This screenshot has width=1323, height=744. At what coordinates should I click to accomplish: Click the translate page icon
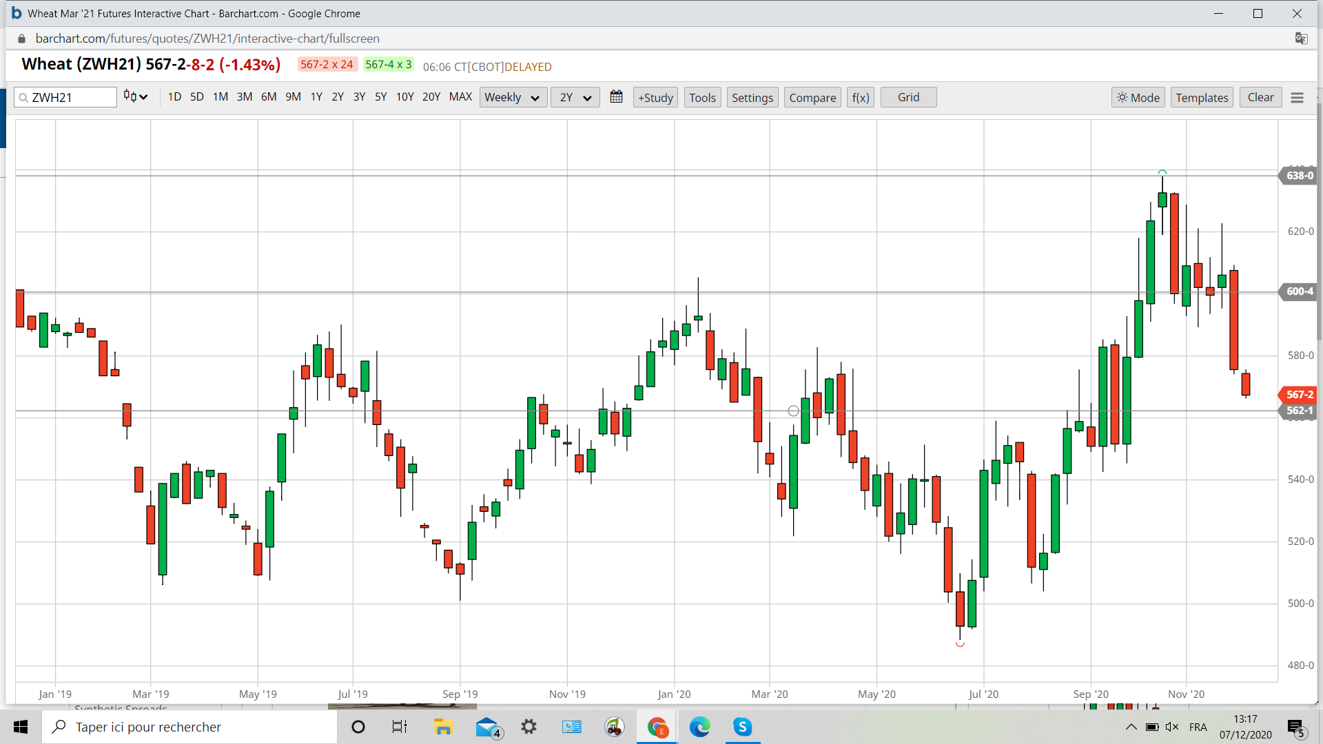[x=1301, y=39]
